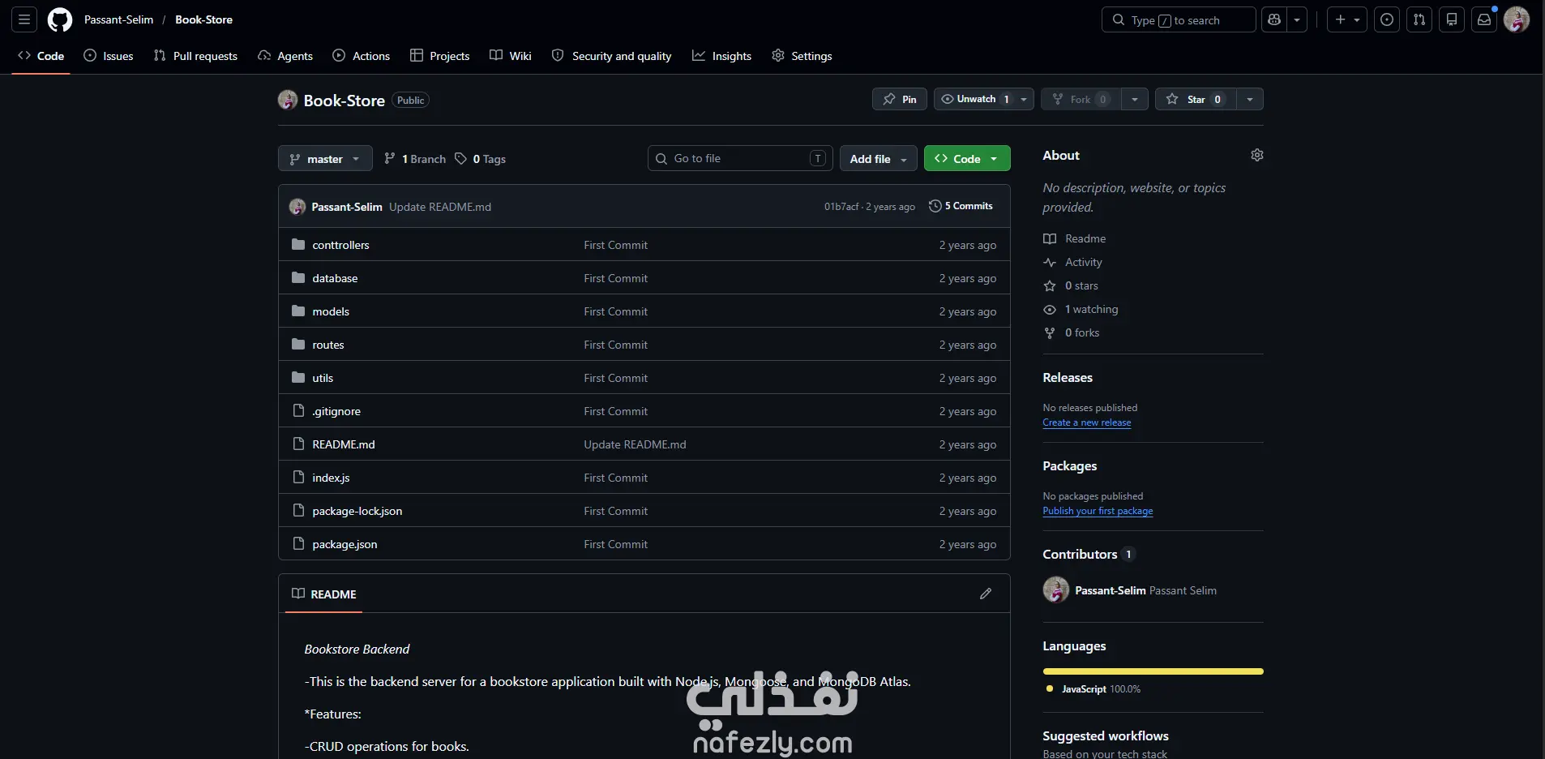The height and width of the screenshot is (759, 1545).
Task: Edit the README with pencil icon
Action: 986,594
